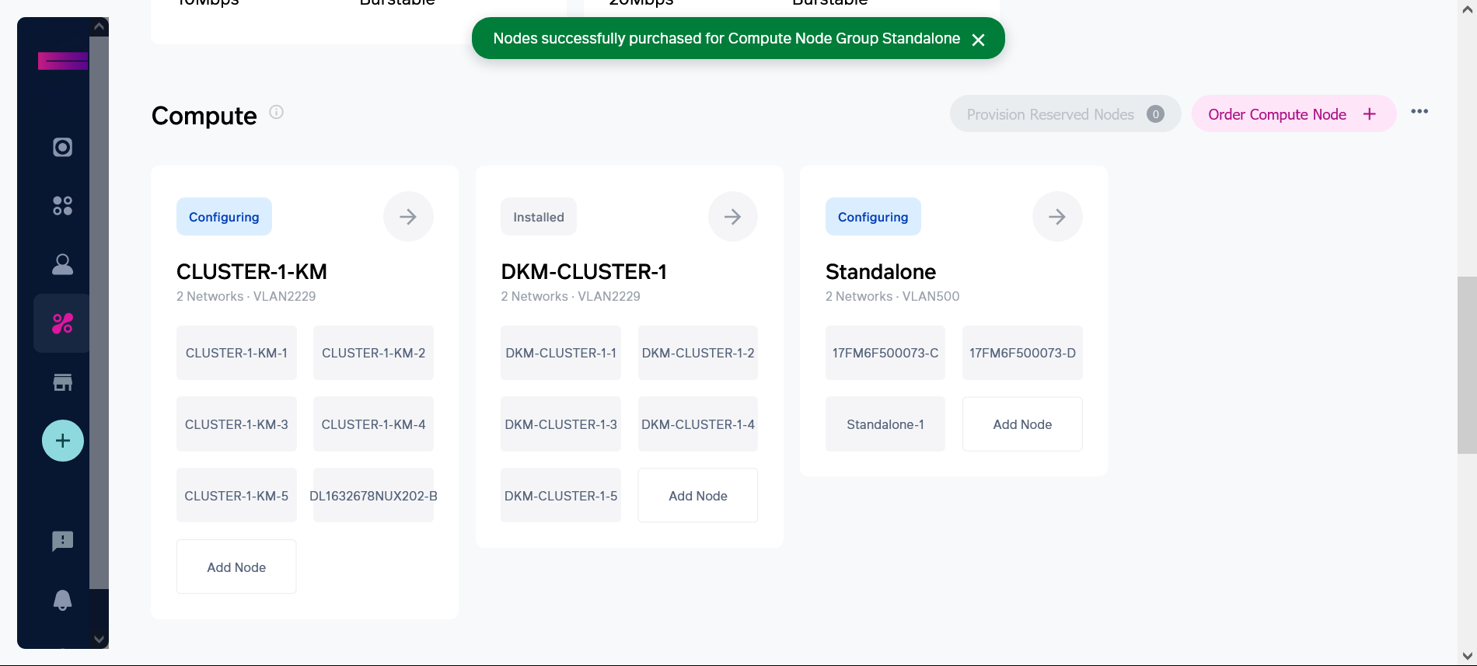This screenshot has width=1477, height=666.
Task: Click Configuring status badge on CLUSTER-1-KM
Action: pos(224,217)
